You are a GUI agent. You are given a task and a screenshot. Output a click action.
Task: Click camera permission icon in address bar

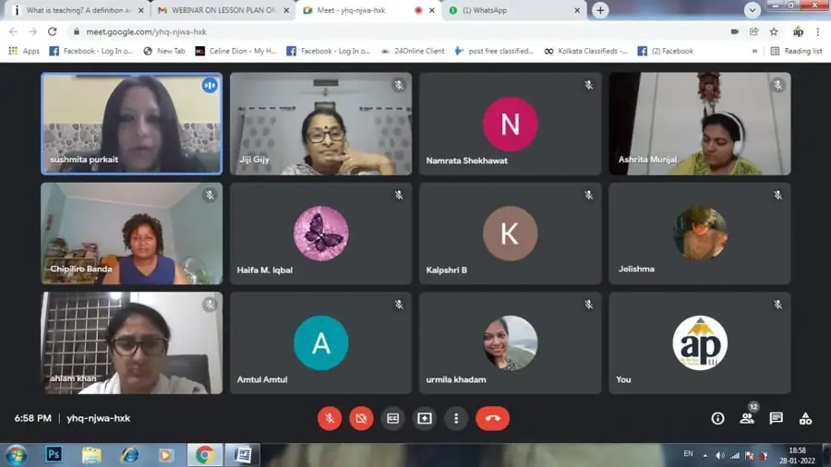click(735, 31)
